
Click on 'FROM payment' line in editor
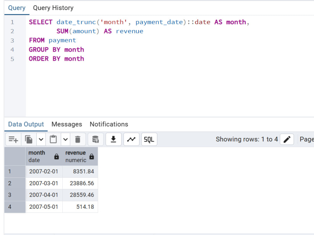pos(52,40)
